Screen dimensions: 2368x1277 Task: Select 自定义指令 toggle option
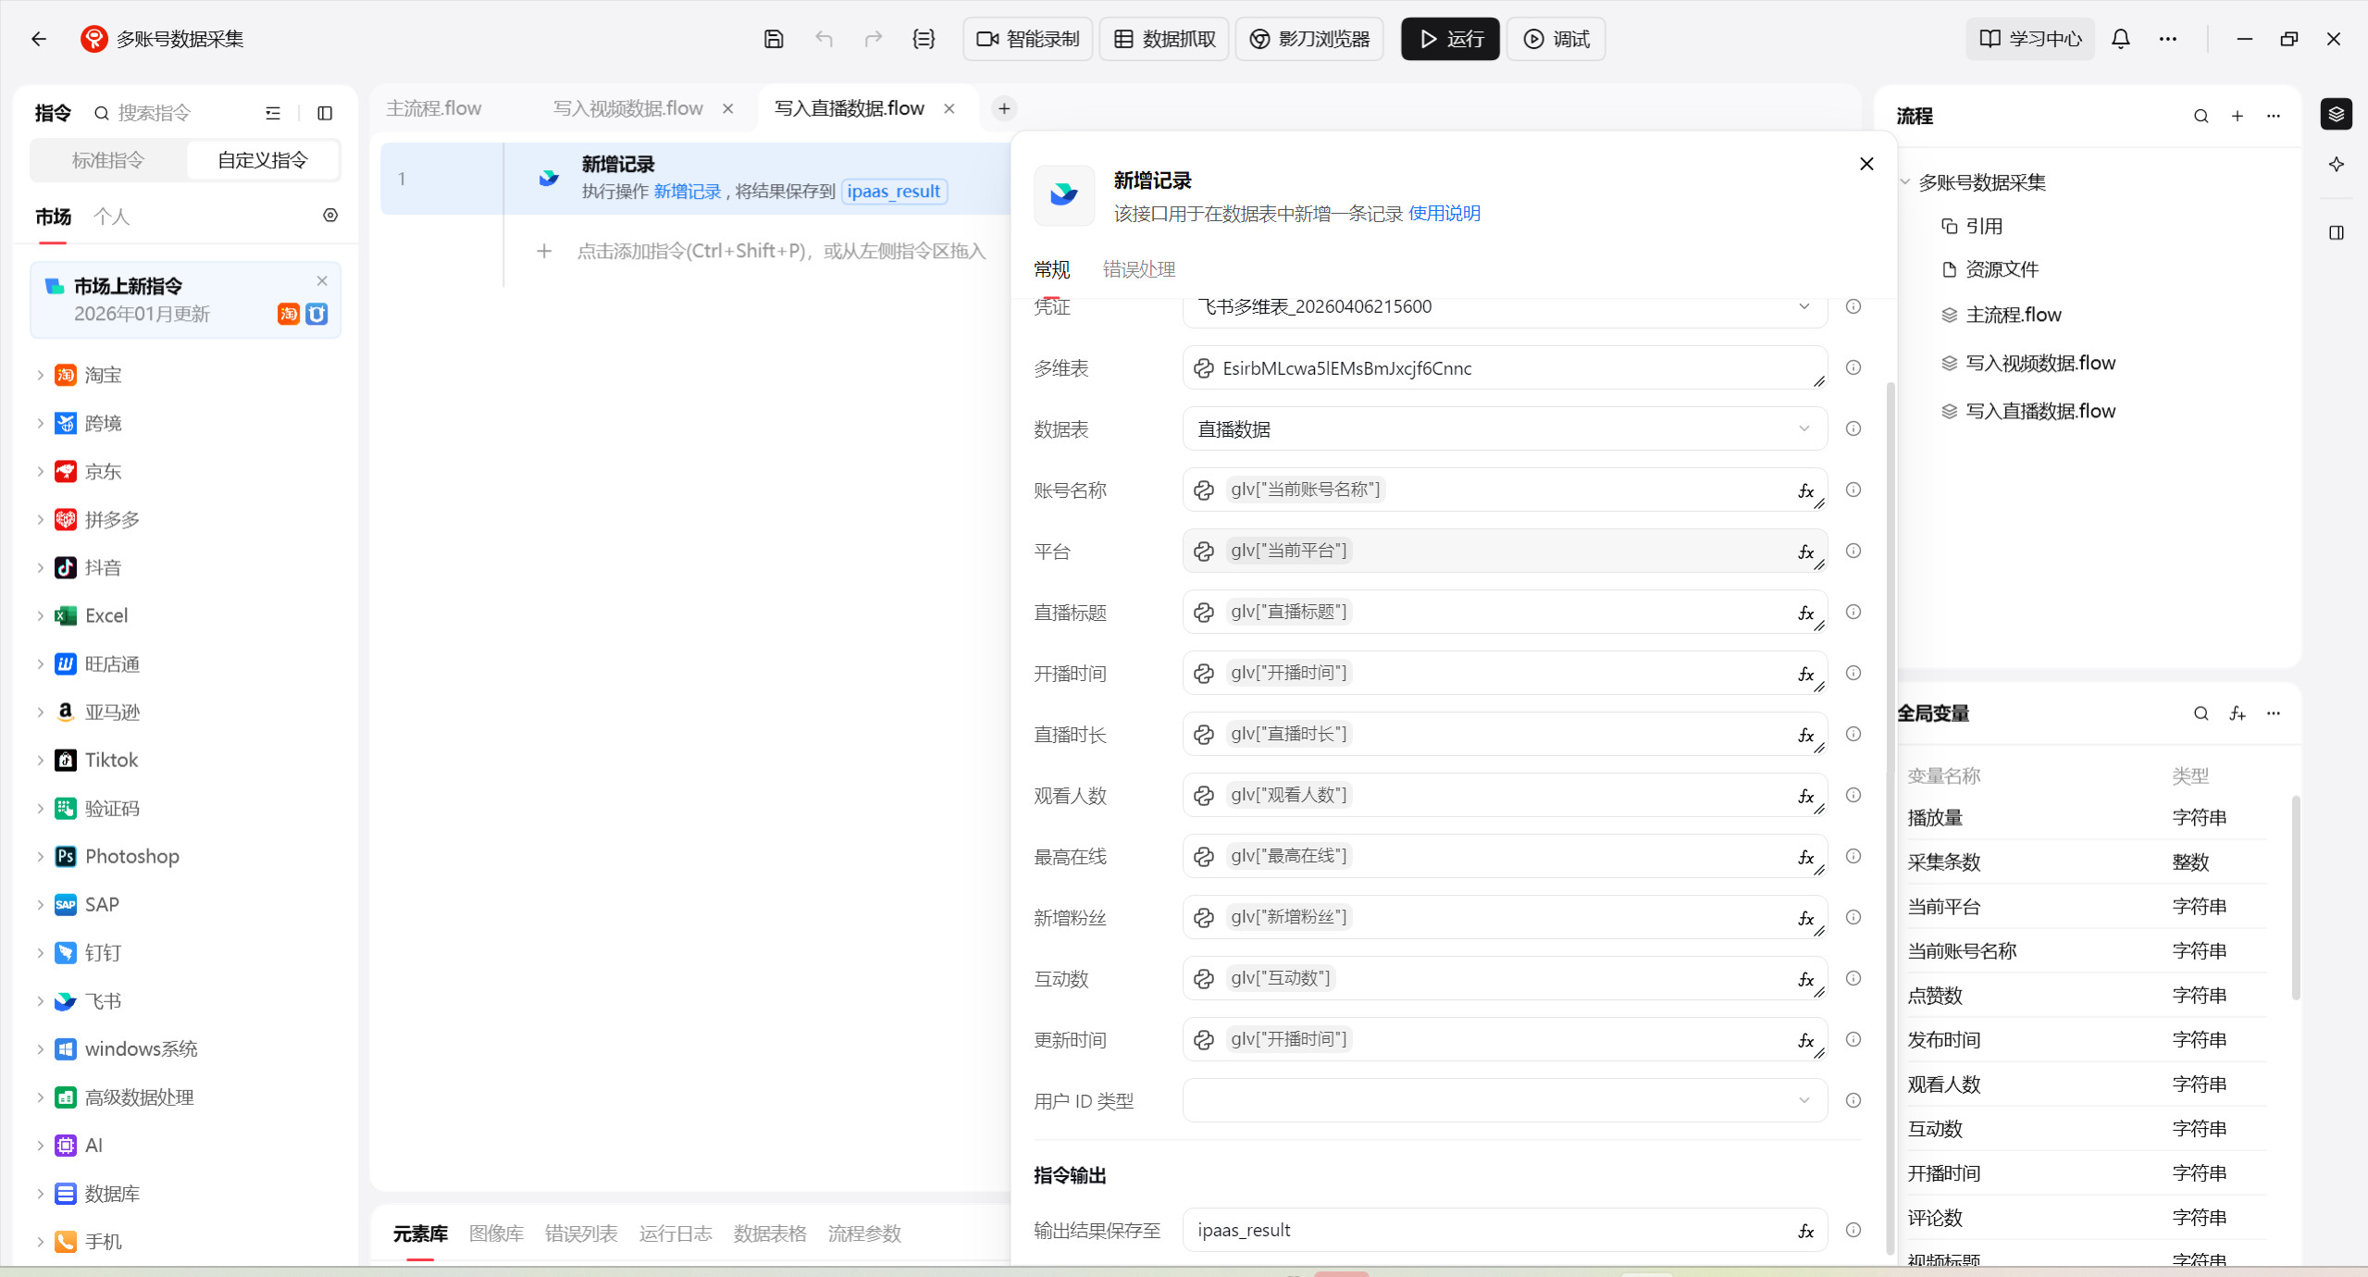[263, 160]
